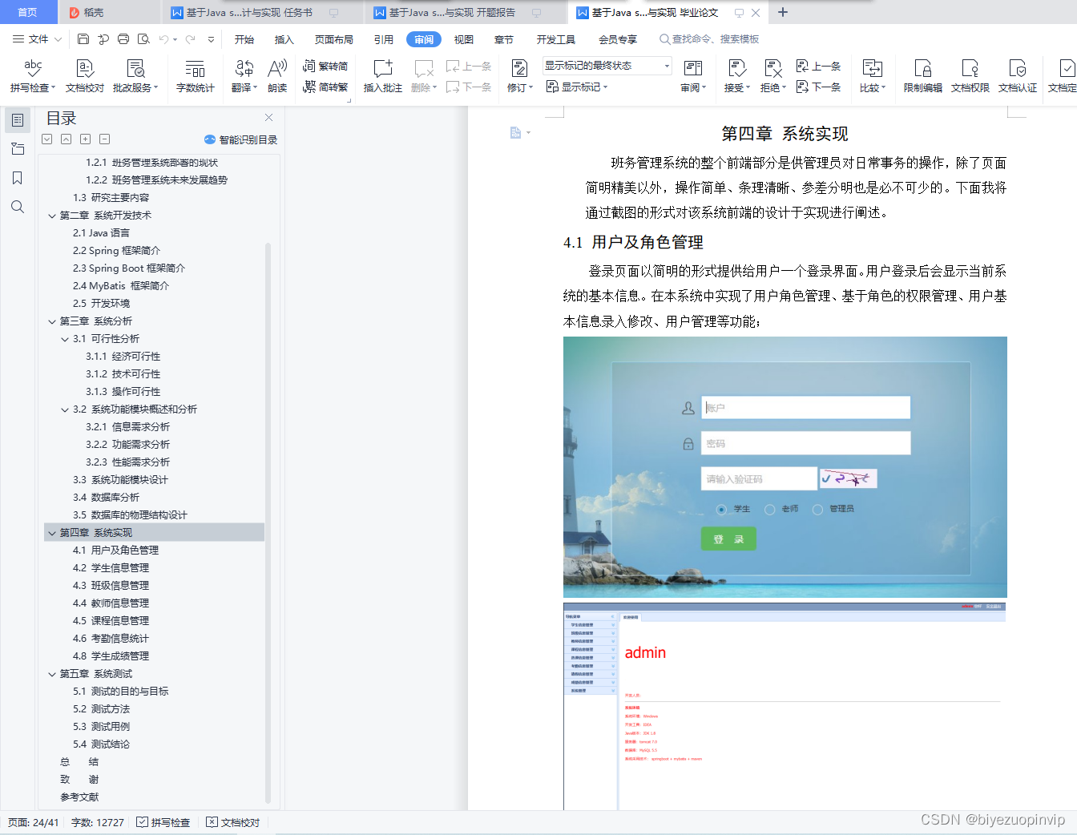Click the 首页 home tab button

(28, 12)
